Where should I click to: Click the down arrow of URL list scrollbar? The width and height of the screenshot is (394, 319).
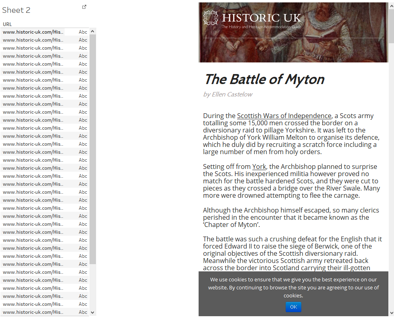coord(92,313)
